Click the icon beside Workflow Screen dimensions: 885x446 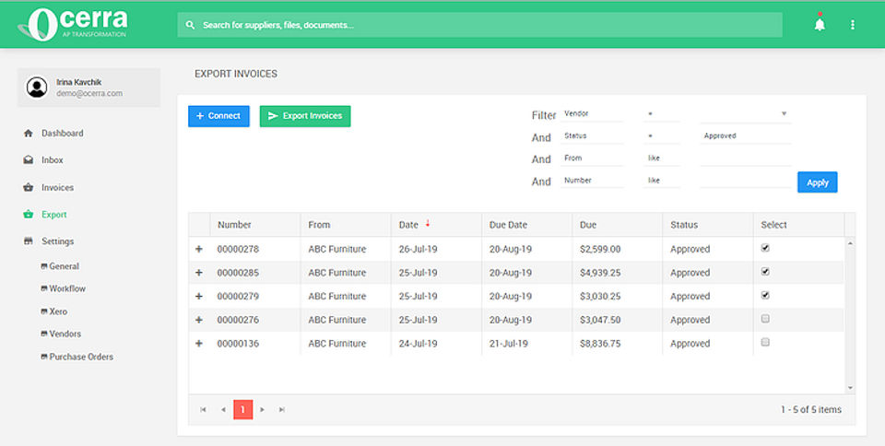[44, 288]
